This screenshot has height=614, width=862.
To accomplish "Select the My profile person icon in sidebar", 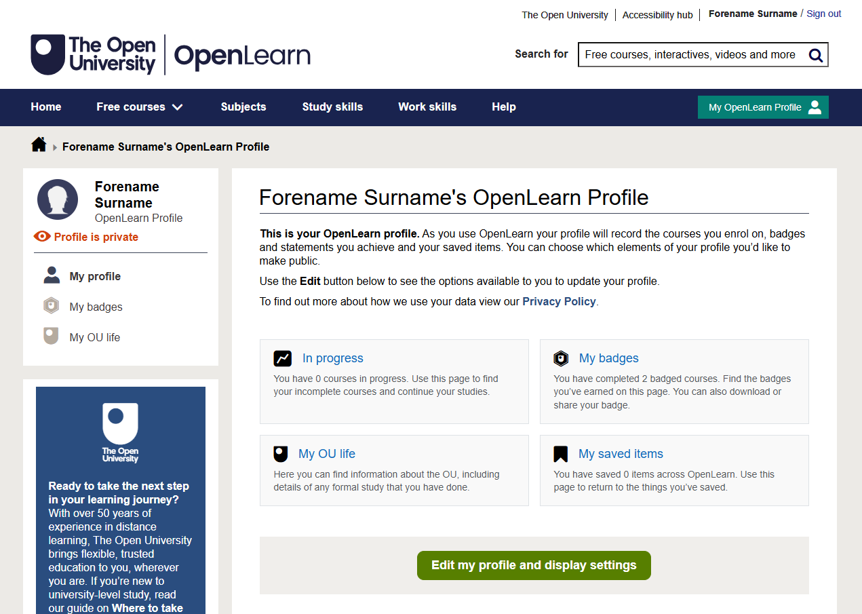I will click(x=51, y=275).
